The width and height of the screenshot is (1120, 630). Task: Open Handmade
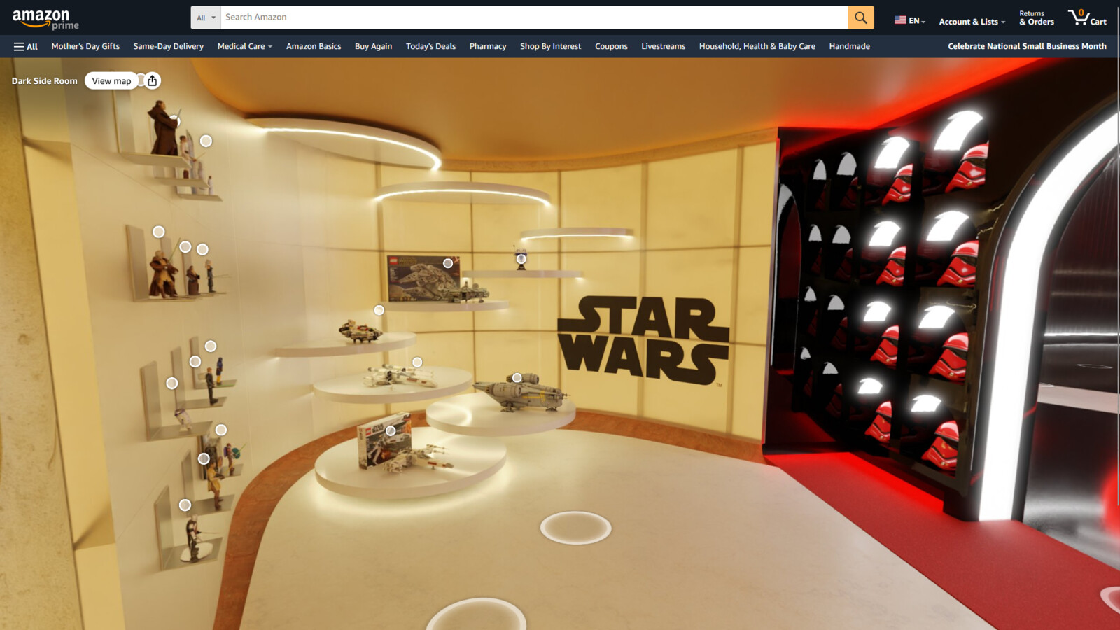(x=849, y=46)
